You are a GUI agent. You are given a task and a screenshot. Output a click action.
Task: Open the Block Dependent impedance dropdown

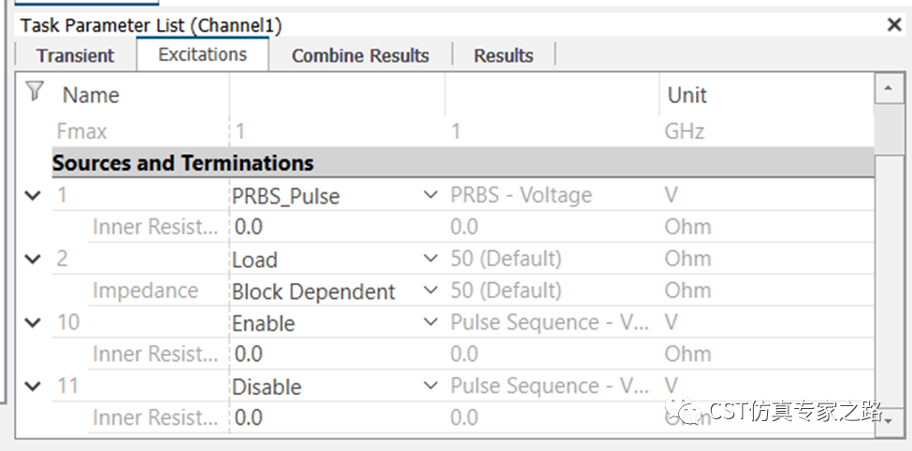430,290
